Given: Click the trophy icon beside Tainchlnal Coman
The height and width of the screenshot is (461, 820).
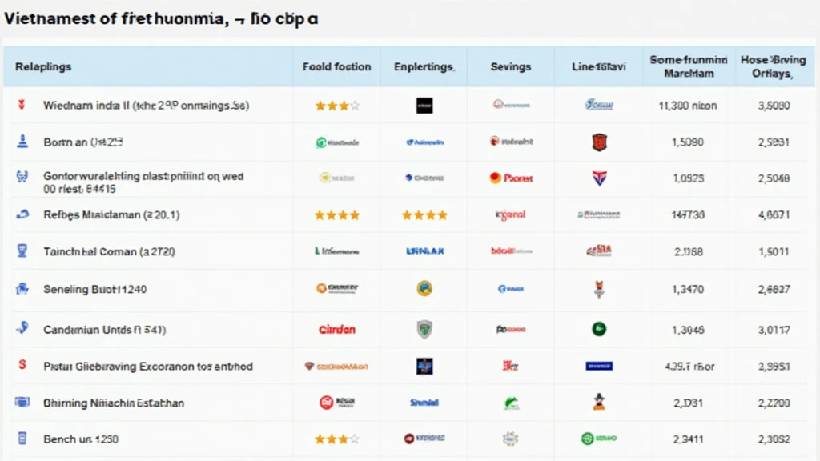Looking at the screenshot, I should pyautogui.click(x=22, y=251).
